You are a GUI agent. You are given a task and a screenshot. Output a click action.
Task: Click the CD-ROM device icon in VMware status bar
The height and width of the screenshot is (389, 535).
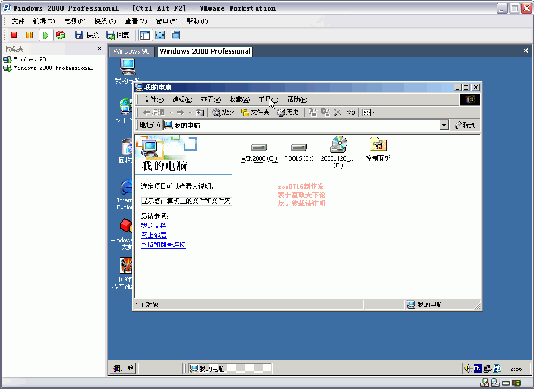[x=495, y=384]
